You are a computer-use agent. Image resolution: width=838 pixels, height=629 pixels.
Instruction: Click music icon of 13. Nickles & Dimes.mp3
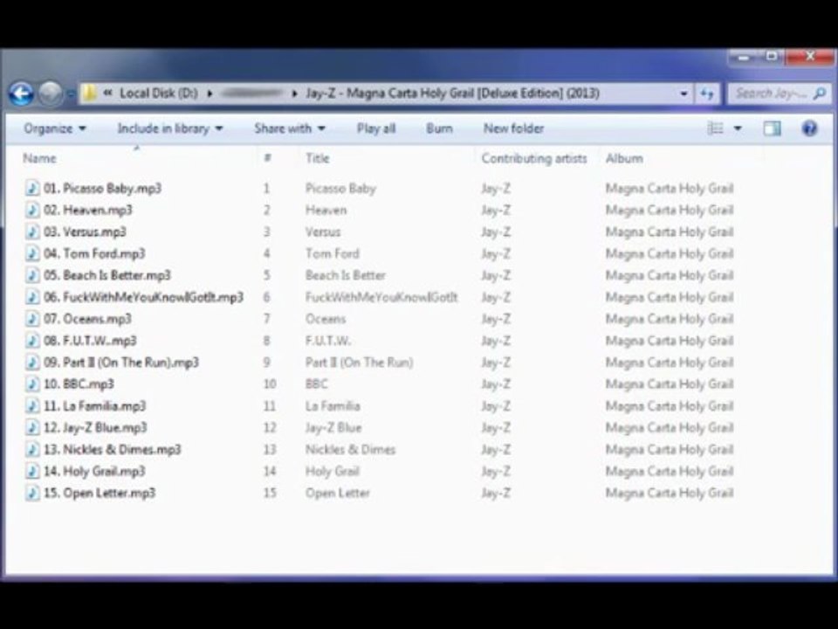tap(32, 449)
